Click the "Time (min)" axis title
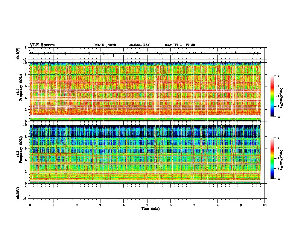298x230 pixels. tap(151, 209)
